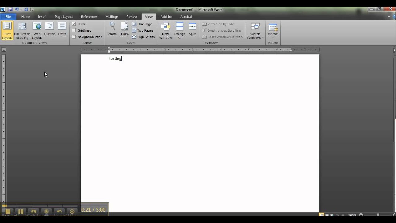Choose Two Pages zoom
This screenshot has width=396, height=223.
[x=143, y=30]
